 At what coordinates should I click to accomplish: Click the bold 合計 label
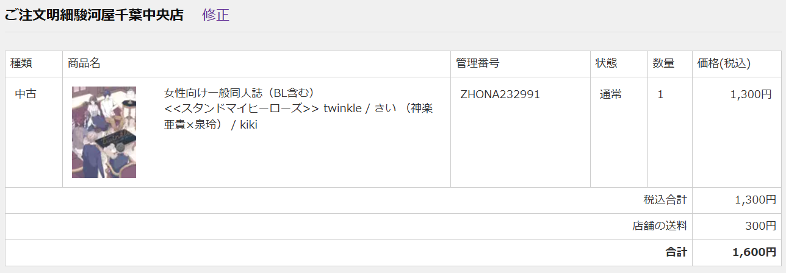[676, 252]
